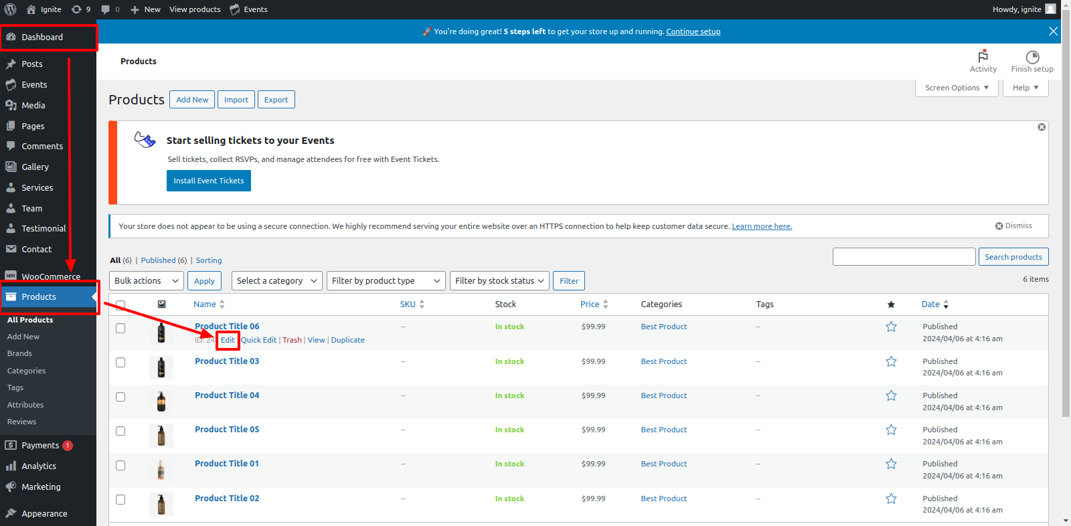Click the Apply bulk action button

pos(204,281)
